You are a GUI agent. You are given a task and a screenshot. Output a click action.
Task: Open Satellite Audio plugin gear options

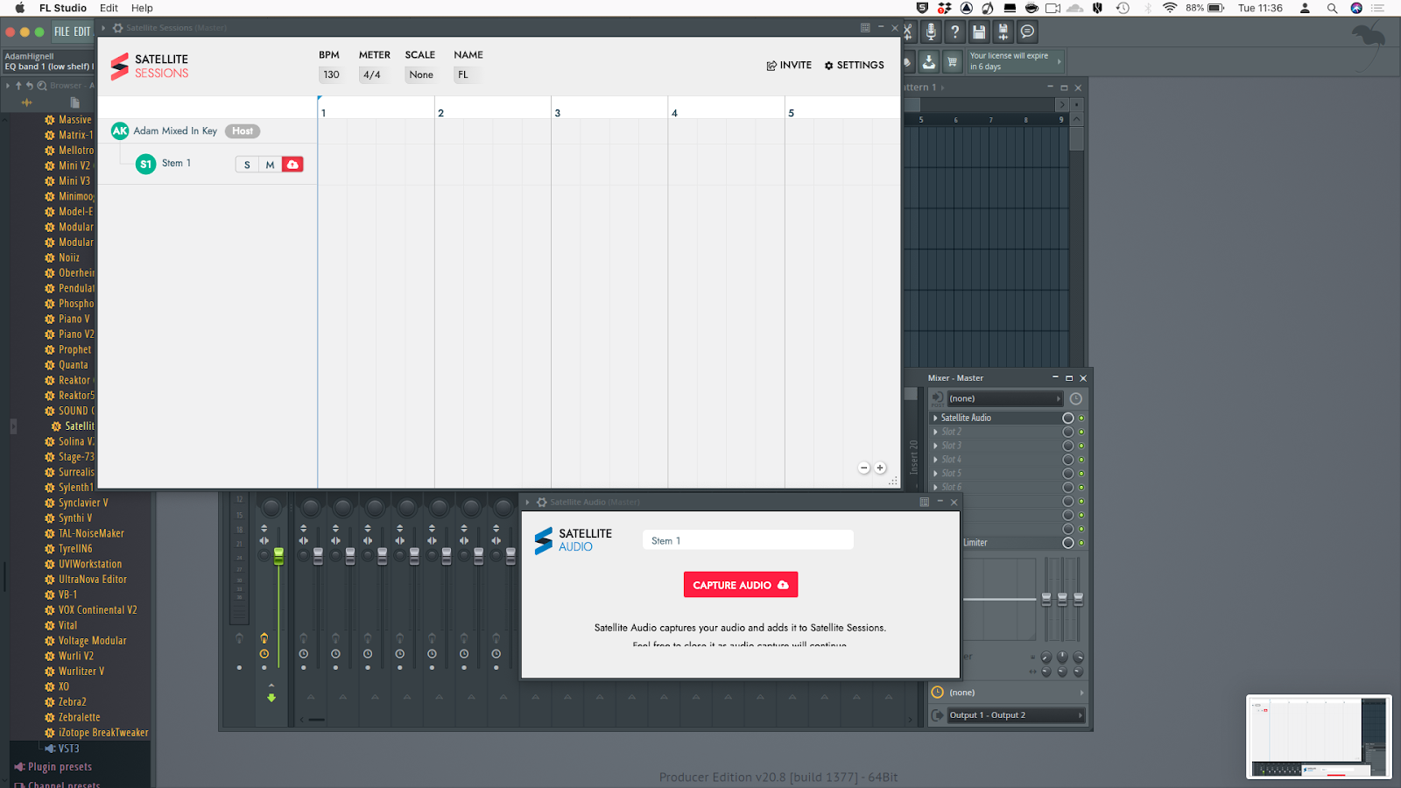tap(541, 502)
